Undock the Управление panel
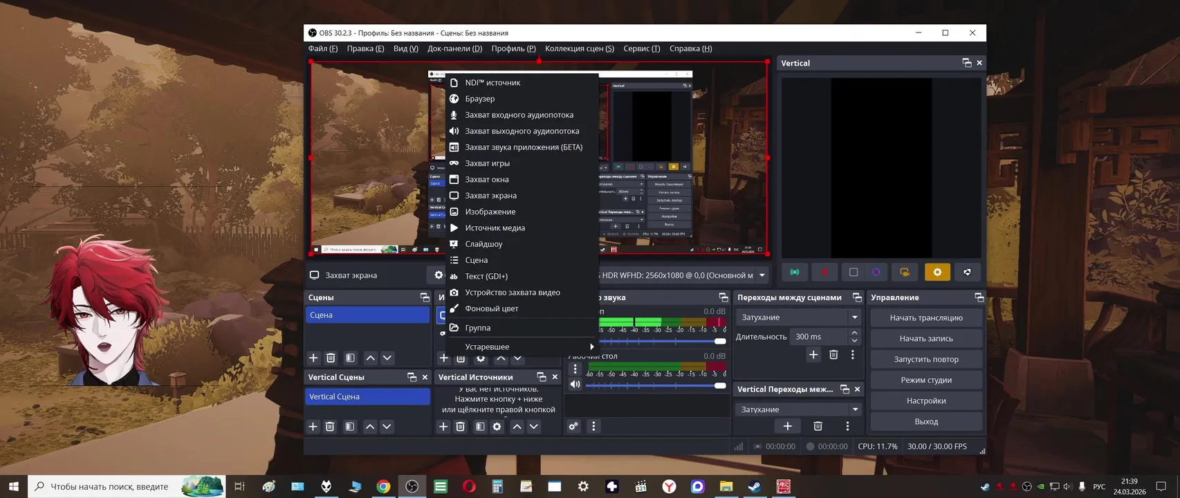 click(979, 297)
